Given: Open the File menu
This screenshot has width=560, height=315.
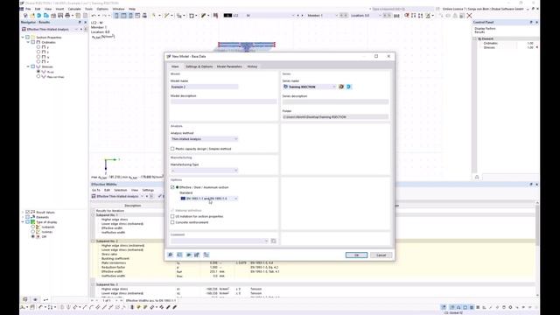Looking at the screenshot, I should 28,9.
